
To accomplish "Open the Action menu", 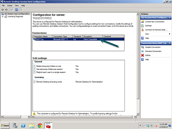I will click(10, 6).
